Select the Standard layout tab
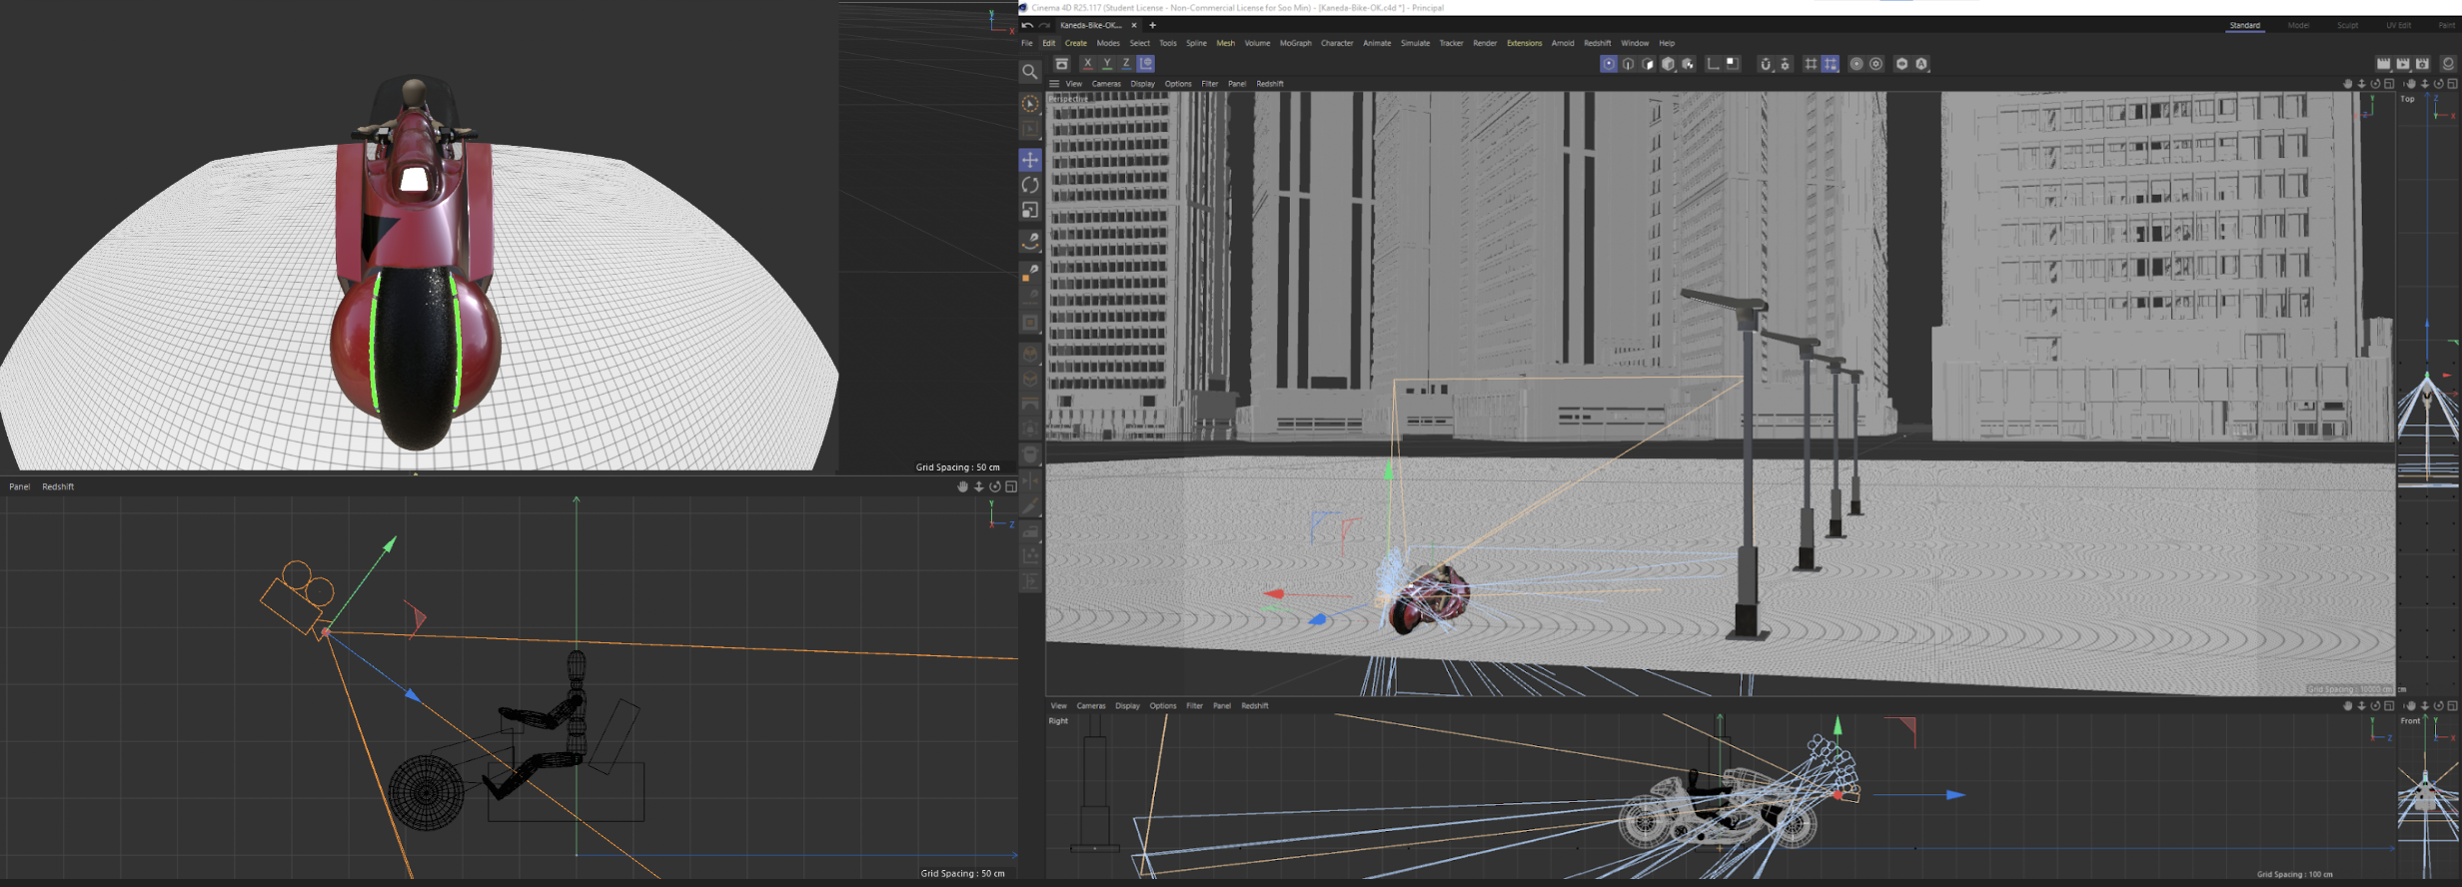The image size is (2462, 887). pyautogui.click(x=2244, y=25)
